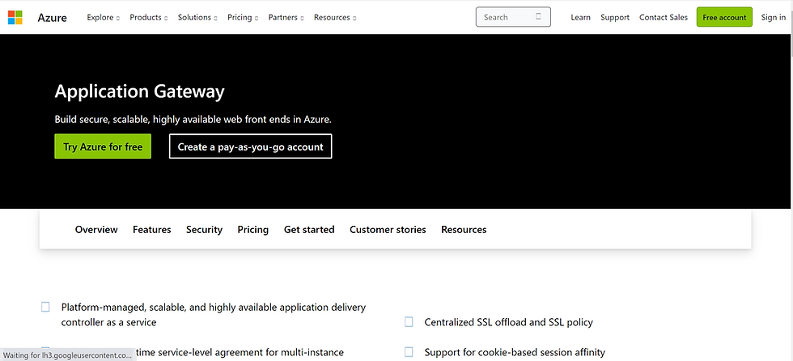Switch to the Features tab

pos(152,230)
